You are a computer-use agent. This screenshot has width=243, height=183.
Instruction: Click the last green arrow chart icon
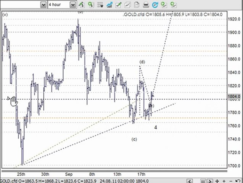174,5
